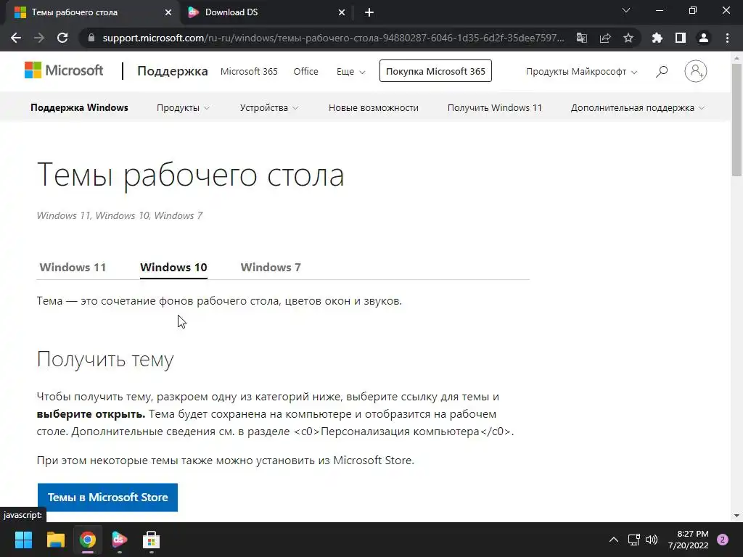Select the Windows 10 tab
The height and width of the screenshot is (557, 743).
173,267
